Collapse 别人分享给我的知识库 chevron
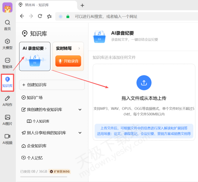 (x=80, y=133)
